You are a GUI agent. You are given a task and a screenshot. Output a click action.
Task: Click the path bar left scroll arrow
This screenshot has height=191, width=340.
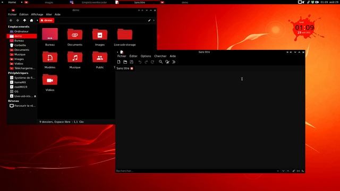coord(38,20)
